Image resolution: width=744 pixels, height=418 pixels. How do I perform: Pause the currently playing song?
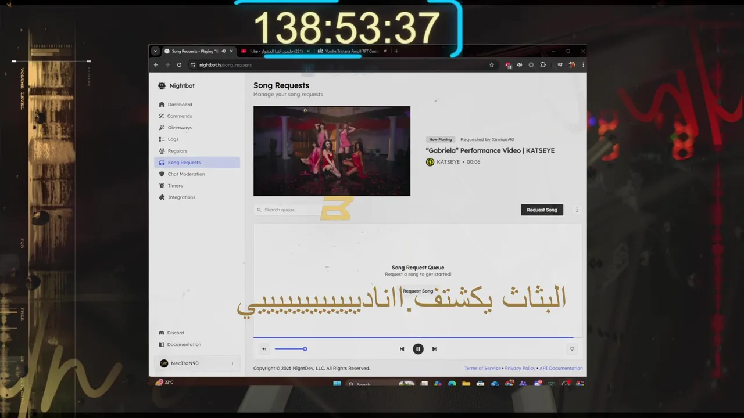coord(418,349)
